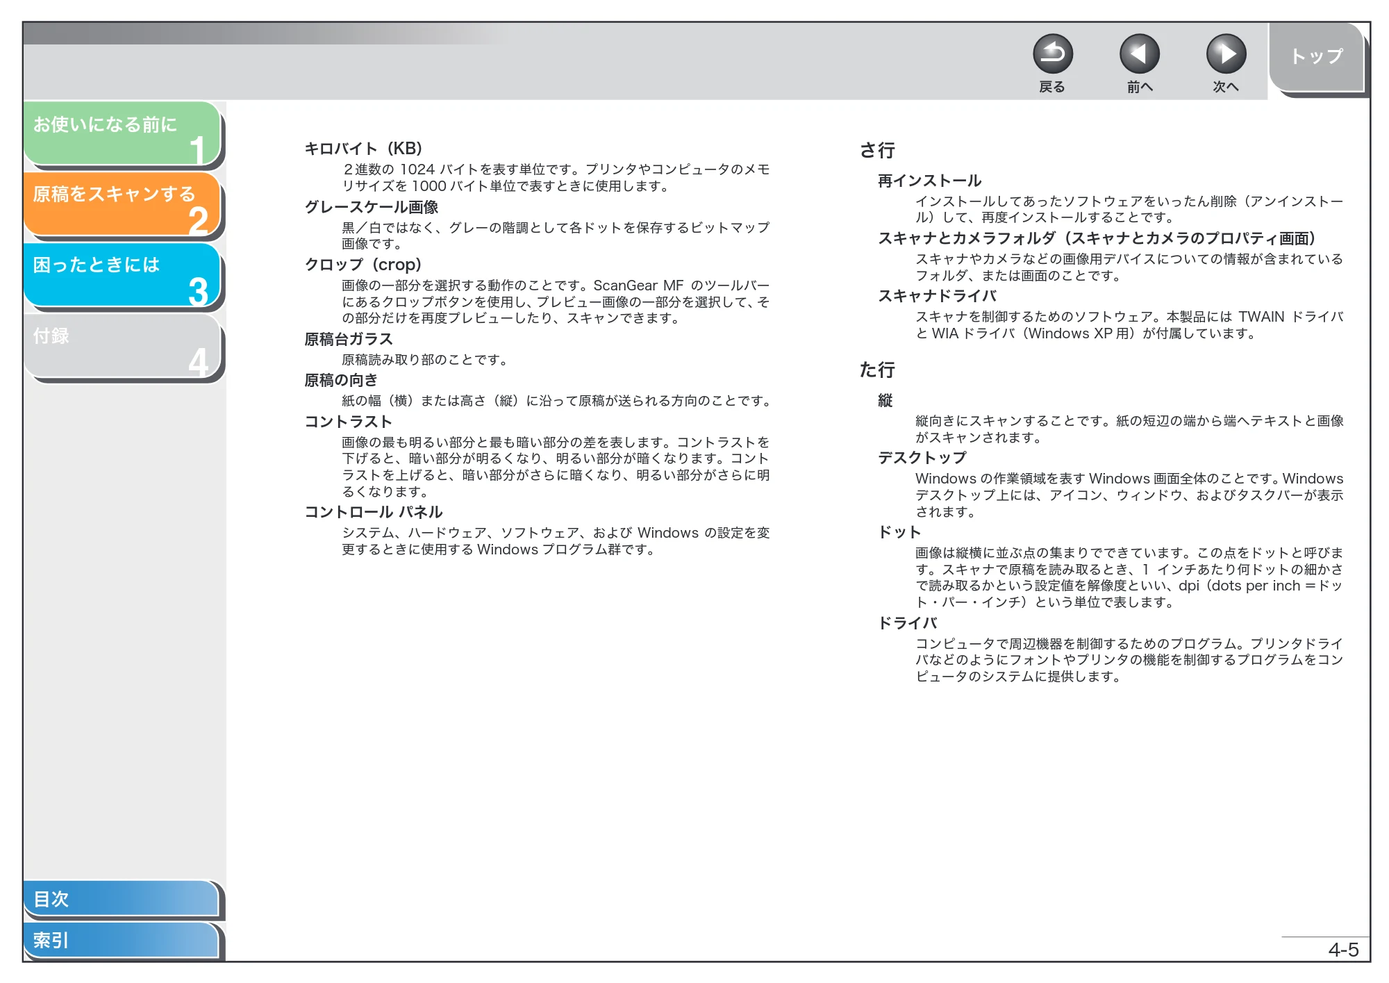Open the 索引 index button
This screenshot has width=1389, height=983.
(122, 940)
